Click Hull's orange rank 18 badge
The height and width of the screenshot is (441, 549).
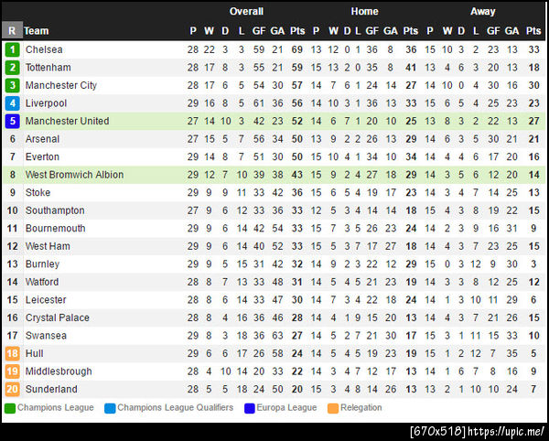tap(12, 353)
